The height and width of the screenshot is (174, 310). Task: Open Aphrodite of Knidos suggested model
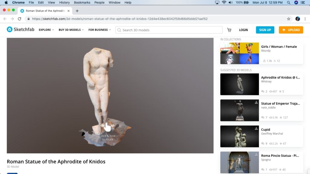tap(281, 78)
